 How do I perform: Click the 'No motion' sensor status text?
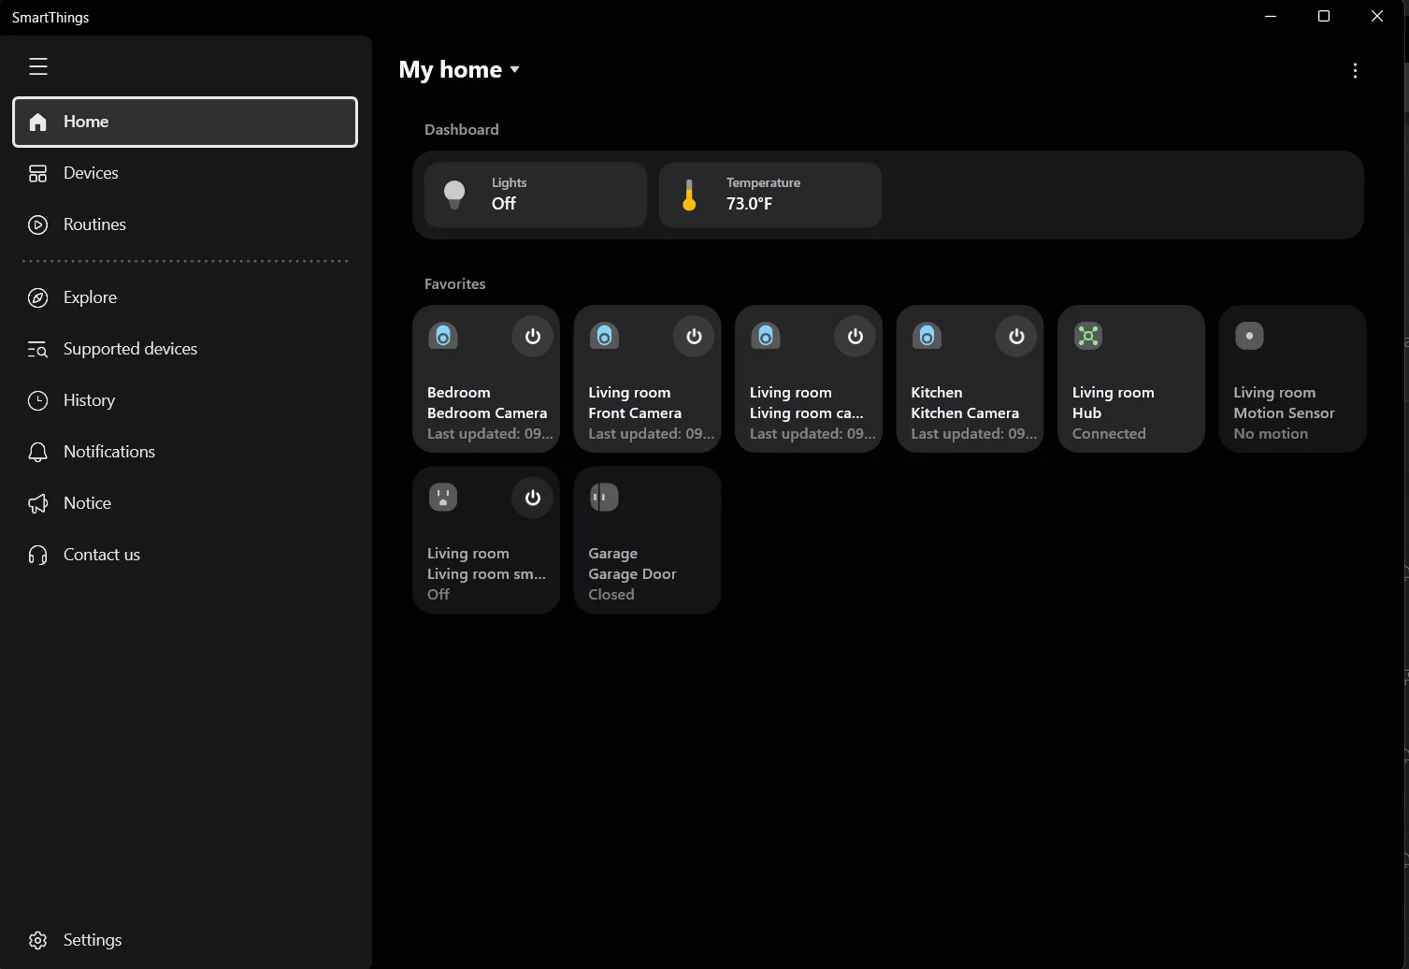pyautogui.click(x=1271, y=434)
